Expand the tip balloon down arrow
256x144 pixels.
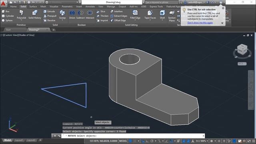pos(222,23)
